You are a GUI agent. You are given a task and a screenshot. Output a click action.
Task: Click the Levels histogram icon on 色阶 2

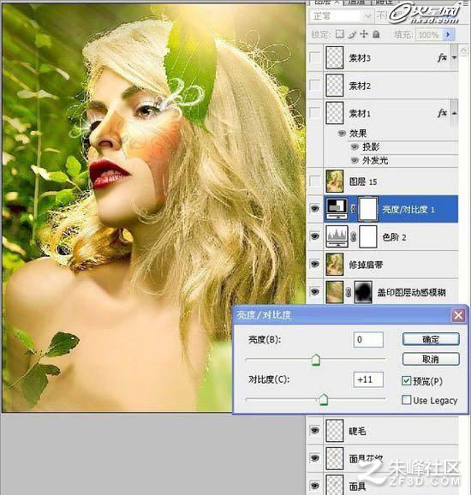pos(337,236)
